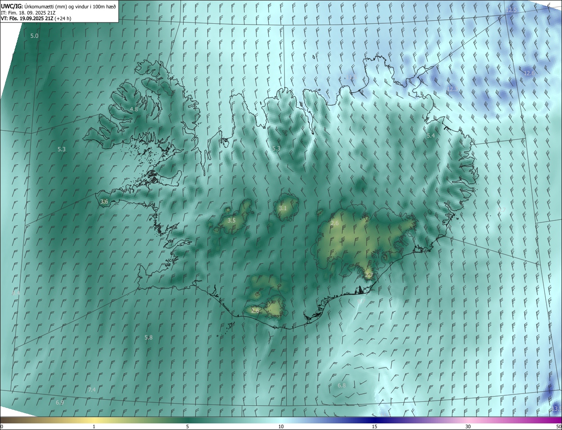This screenshot has height=430, width=562.
Task: Click the 6.8 value label on the map
Action: 342,385
